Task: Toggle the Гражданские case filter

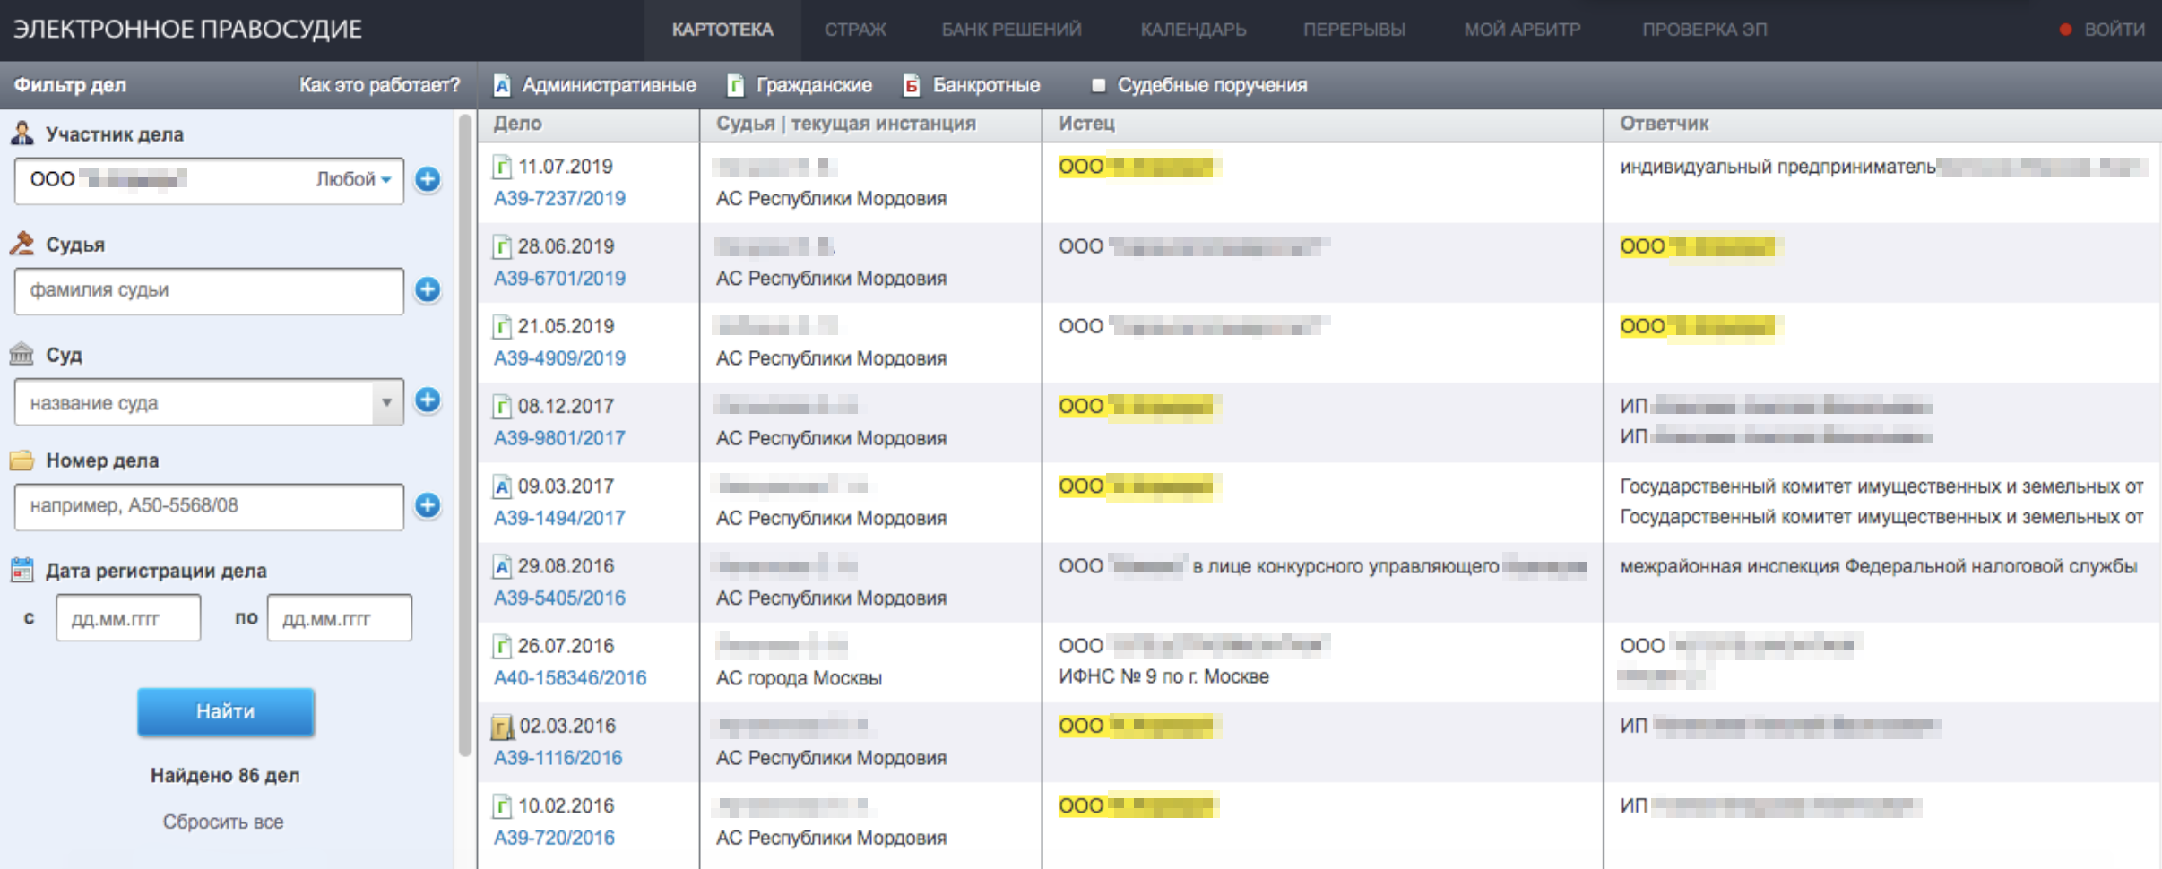Action: point(800,85)
